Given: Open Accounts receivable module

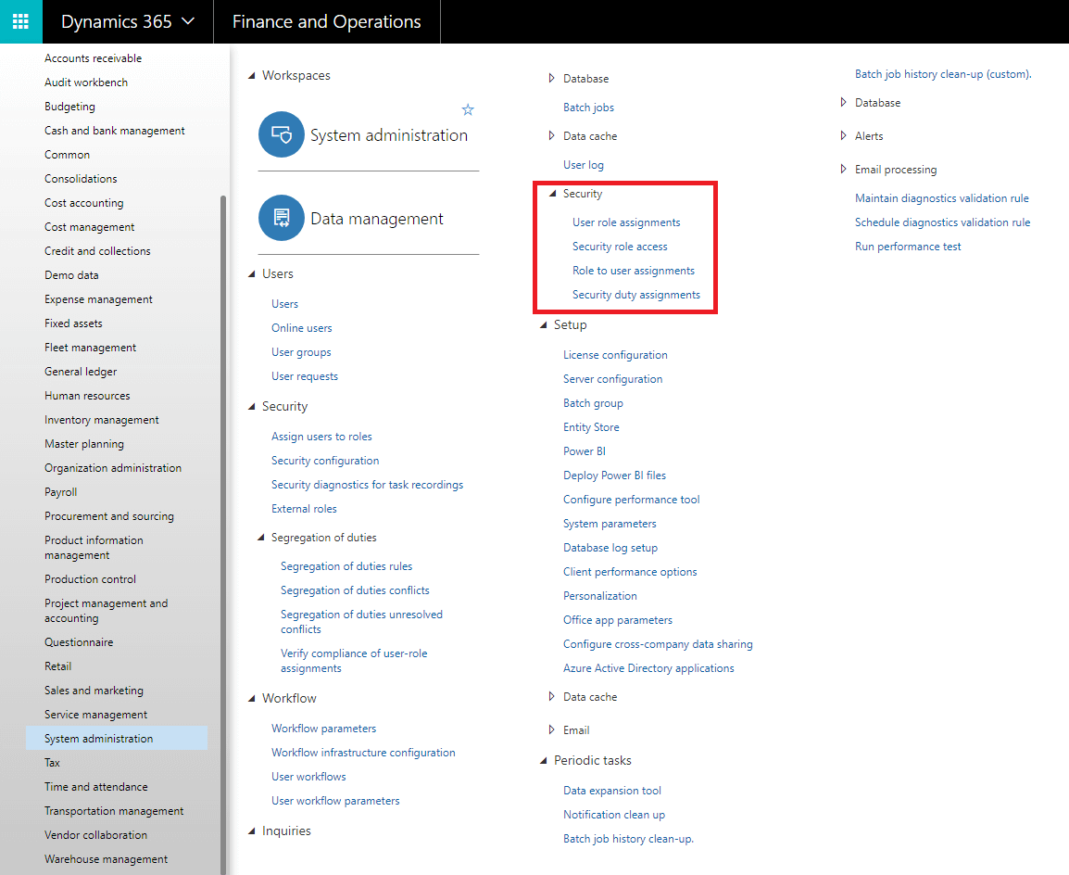Looking at the screenshot, I should pyautogui.click(x=94, y=58).
